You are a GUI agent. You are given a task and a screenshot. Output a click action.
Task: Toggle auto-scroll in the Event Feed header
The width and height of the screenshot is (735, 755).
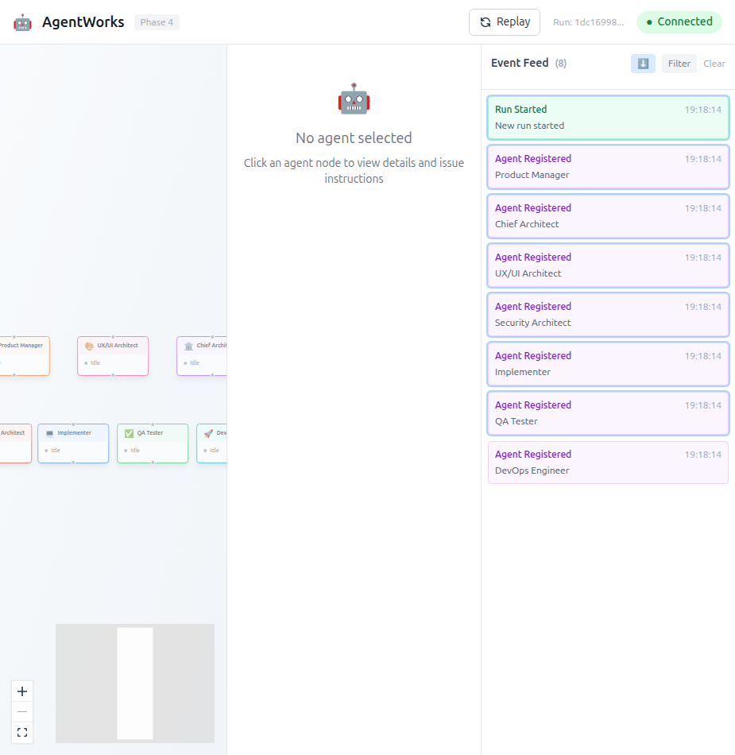point(643,63)
